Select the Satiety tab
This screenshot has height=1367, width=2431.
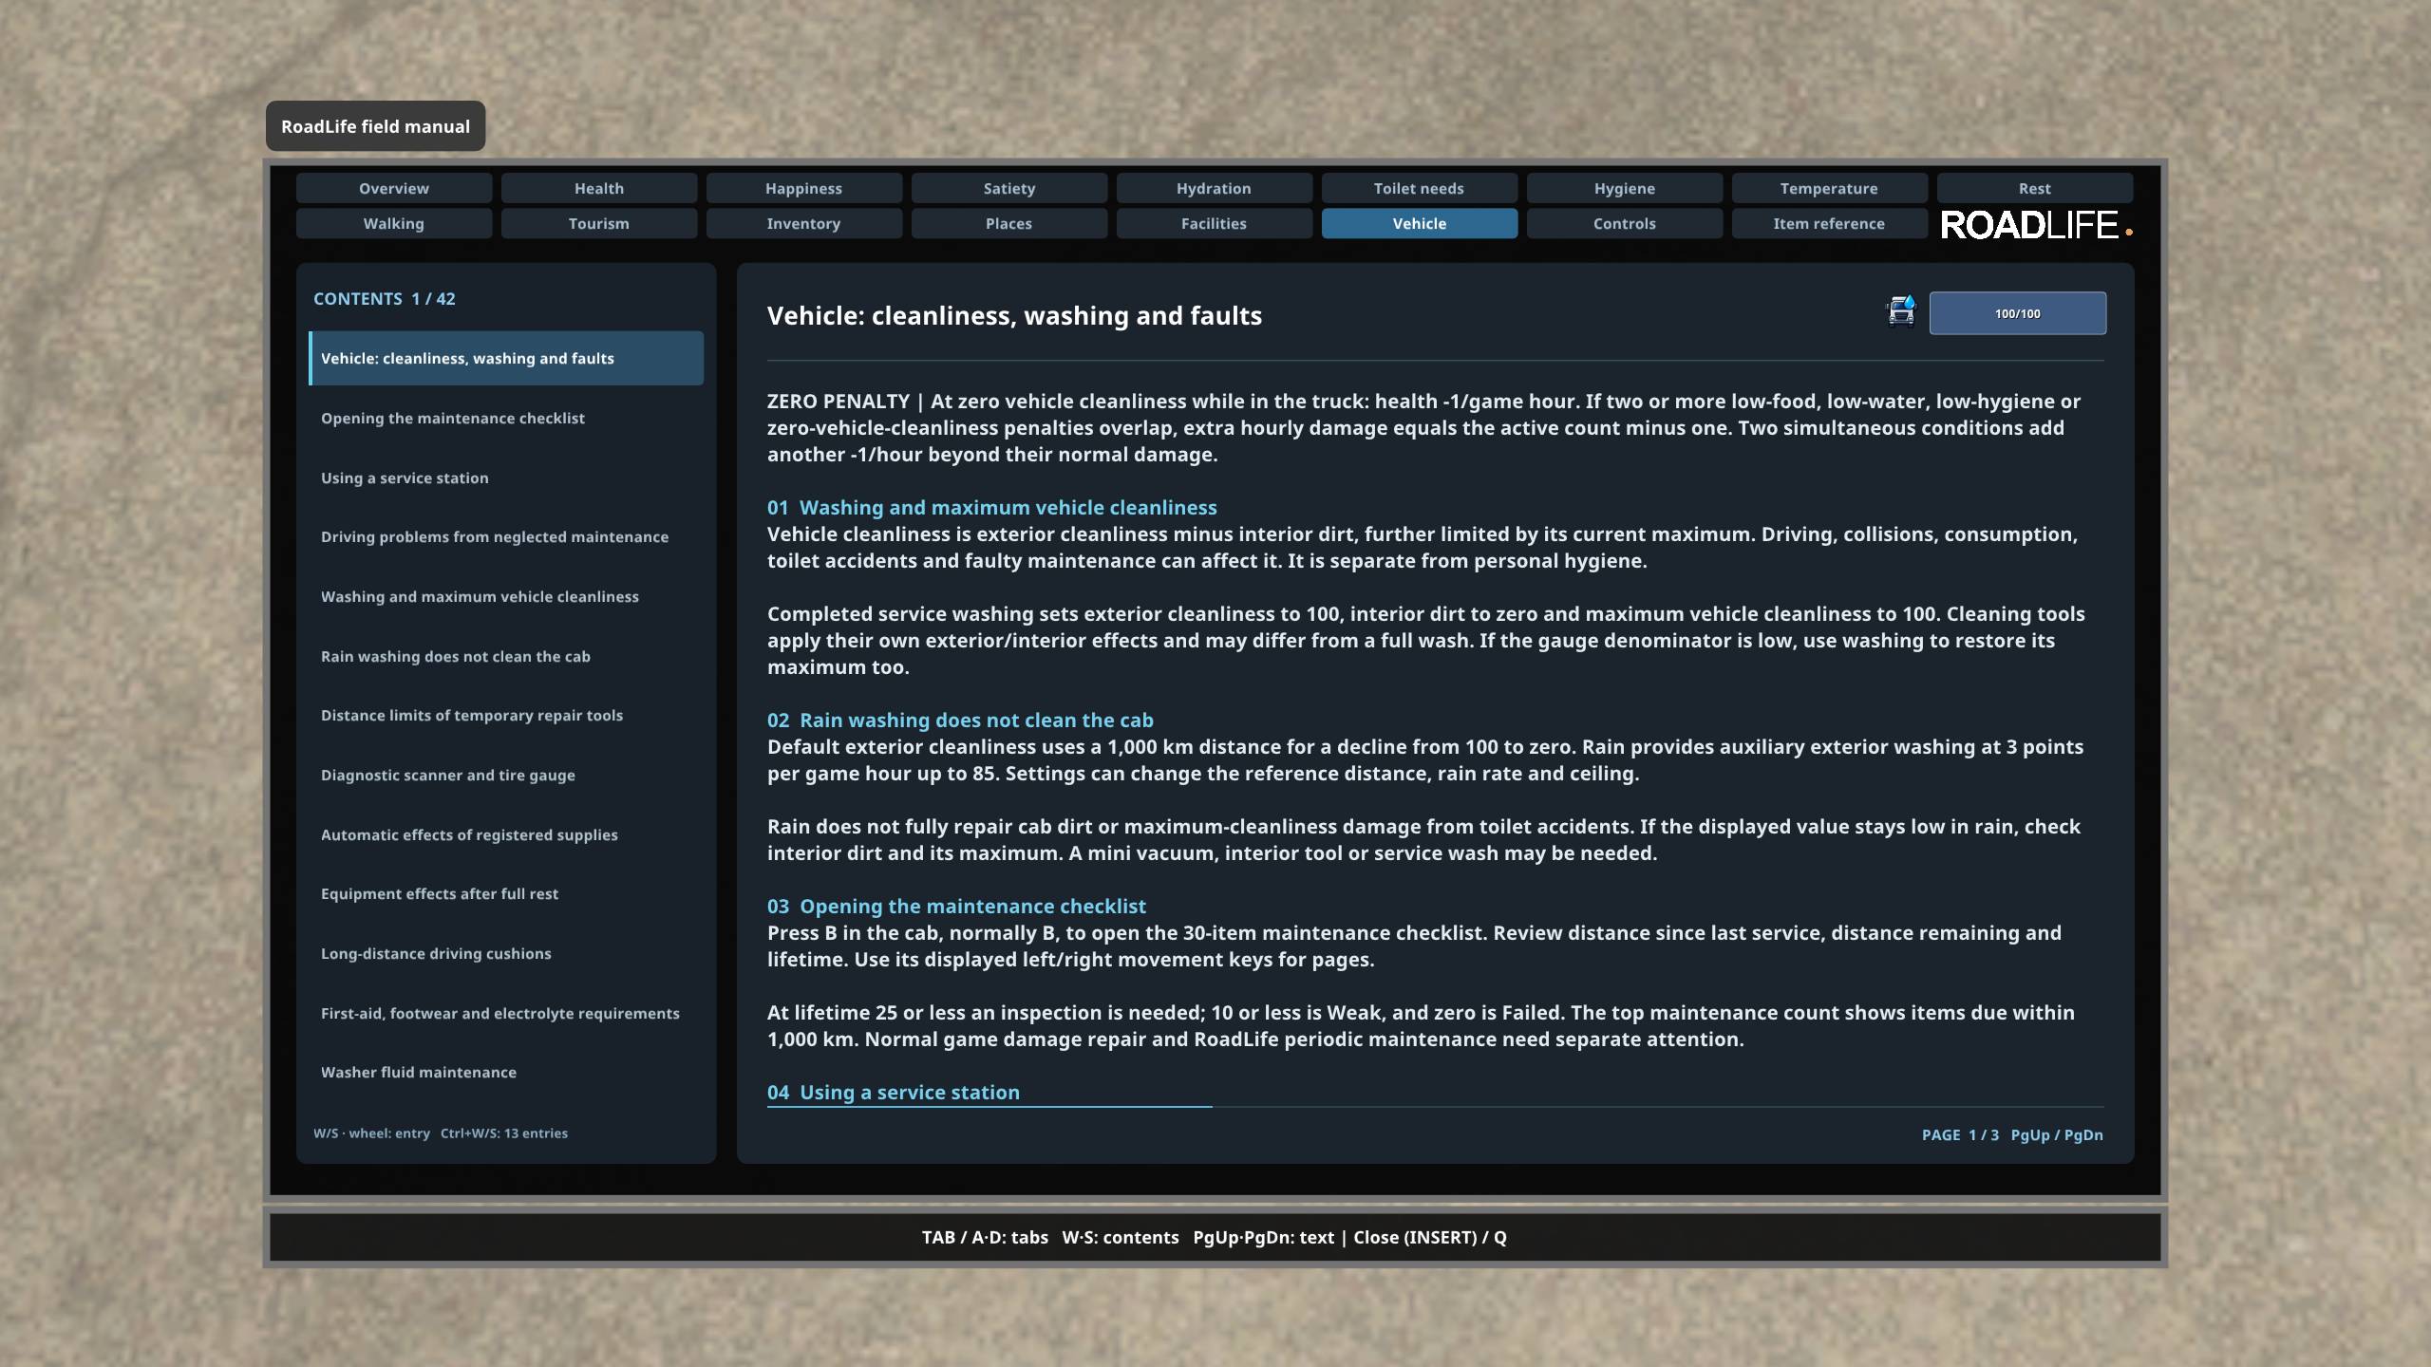pyautogui.click(x=1009, y=188)
